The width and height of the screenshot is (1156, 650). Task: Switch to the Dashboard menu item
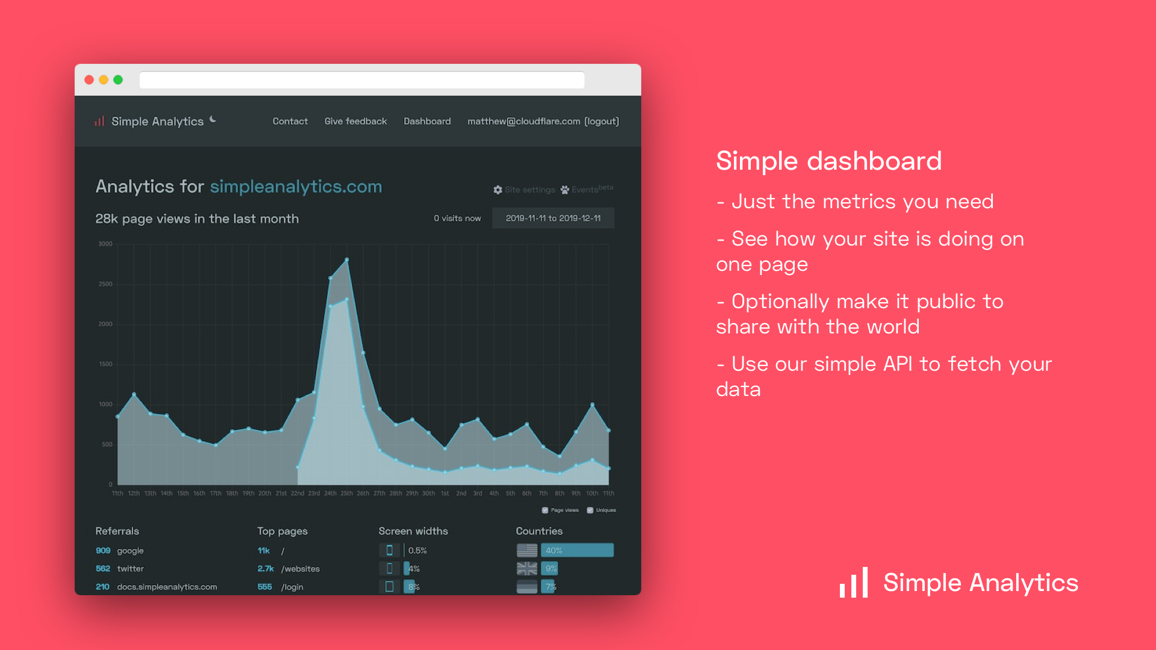tap(427, 121)
